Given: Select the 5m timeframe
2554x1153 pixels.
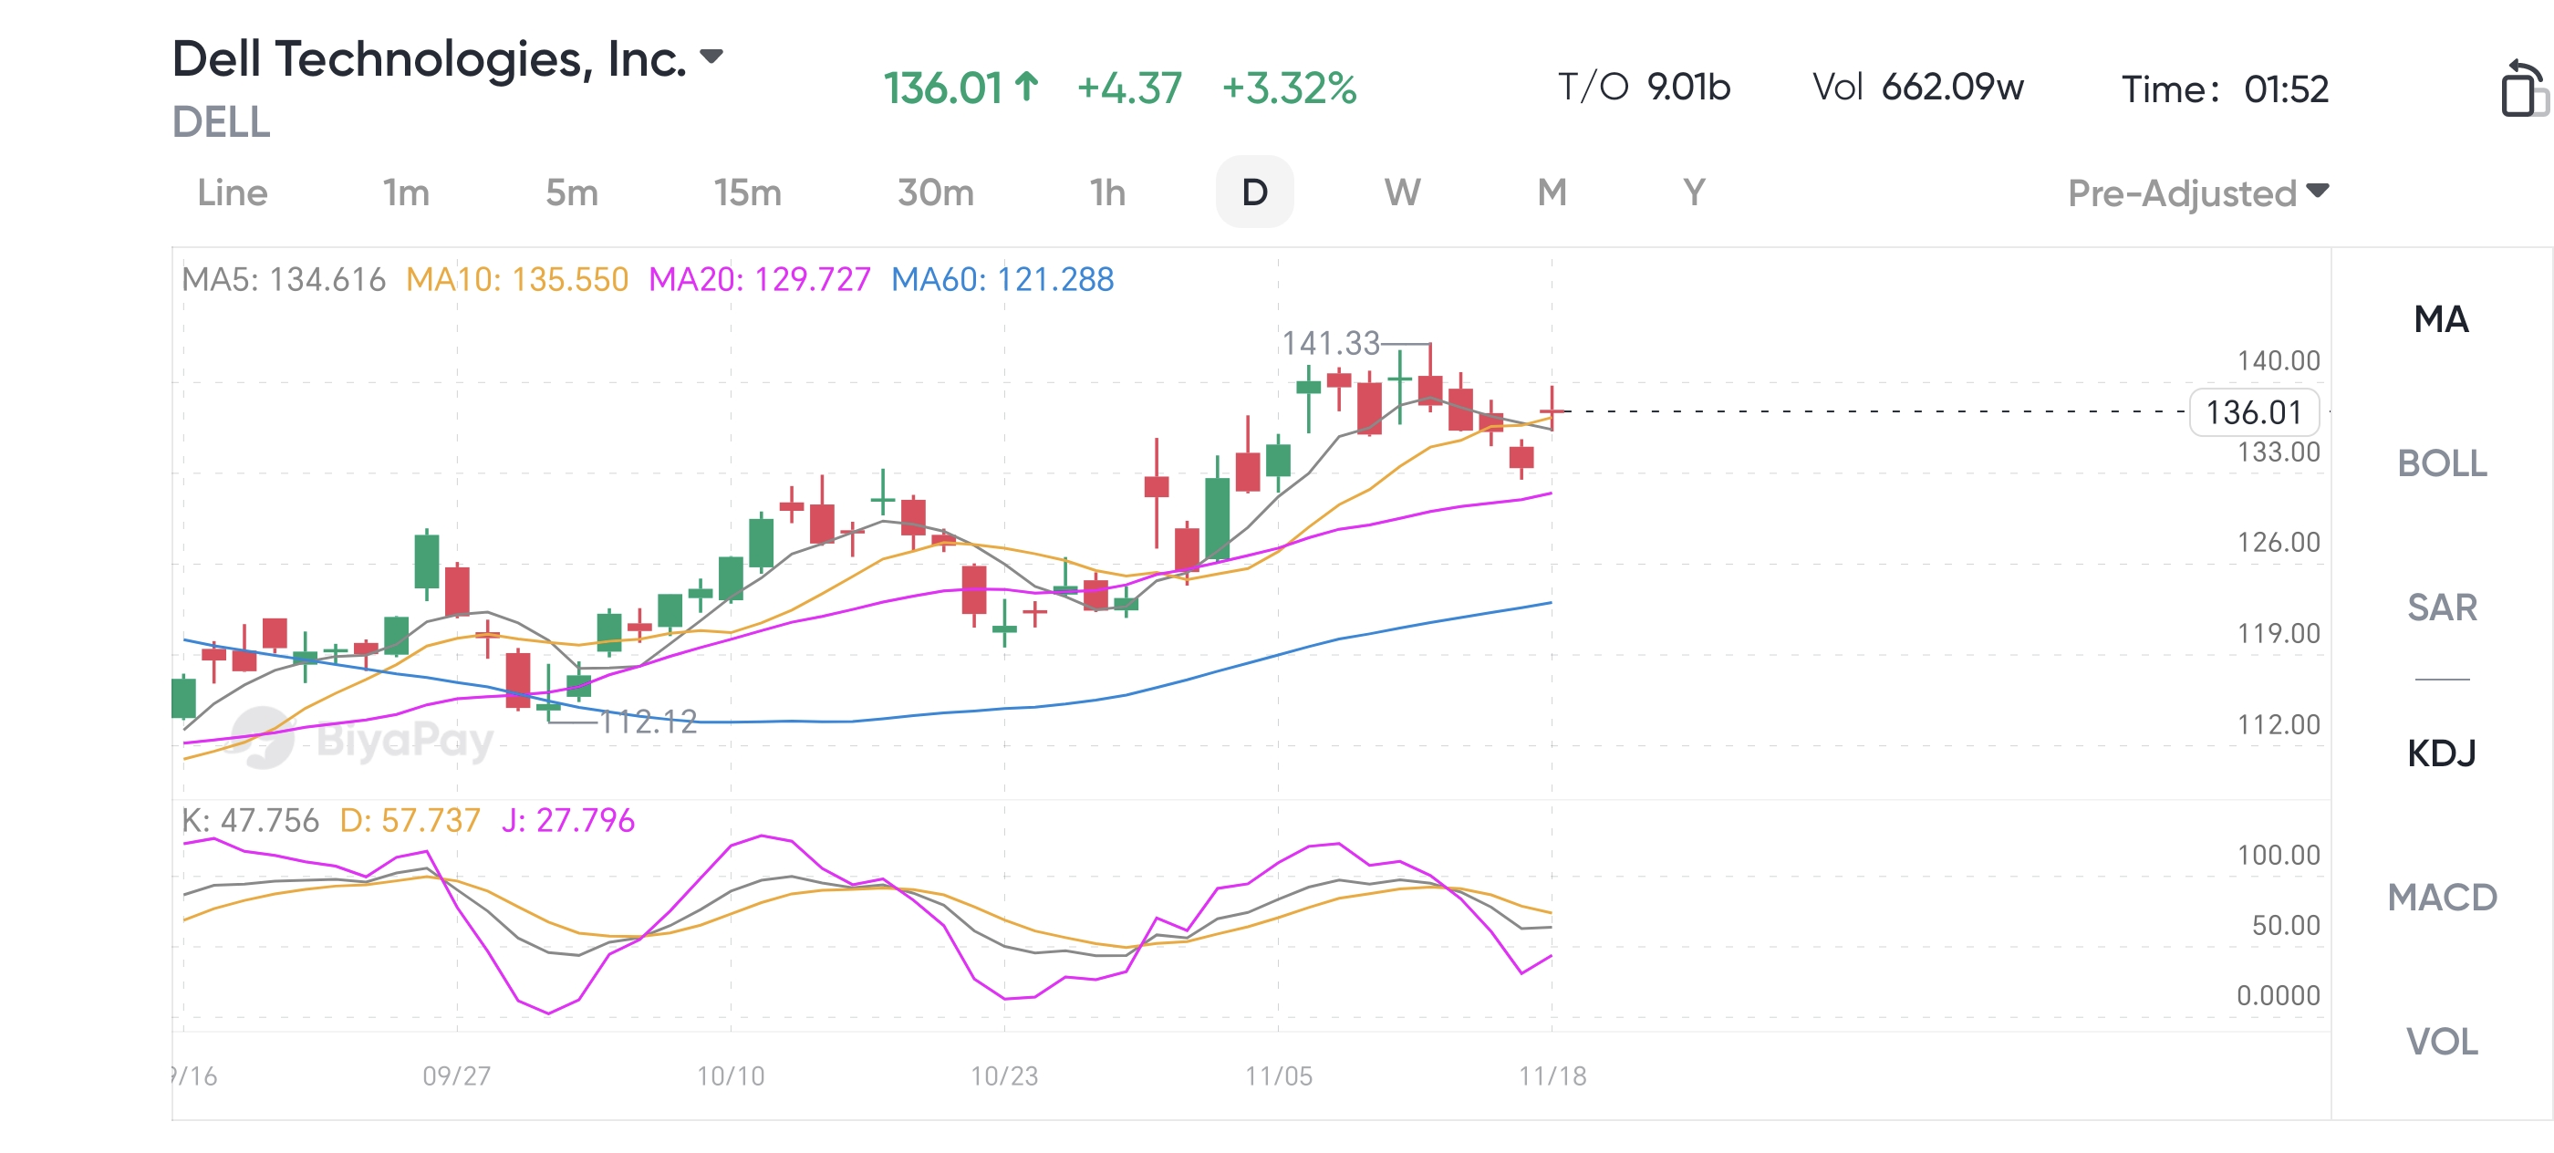Looking at the screenshot, I should [x=571, y=192].
